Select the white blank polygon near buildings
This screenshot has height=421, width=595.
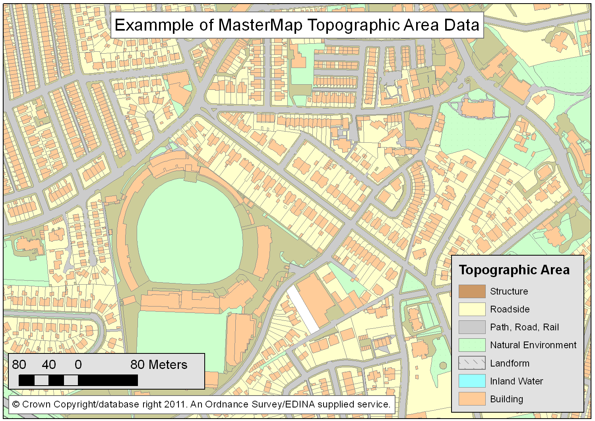pos(303,309)
